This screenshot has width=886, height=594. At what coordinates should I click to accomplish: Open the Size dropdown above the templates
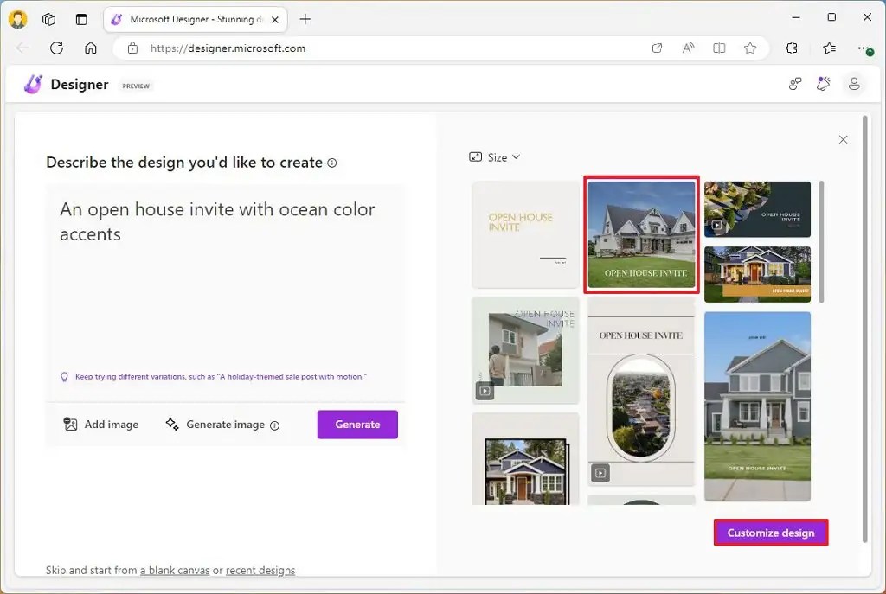(x=495, y=157)
